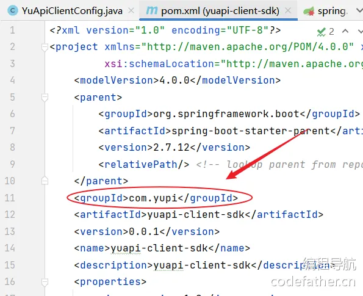The height and width of the screenshot is (296, 363).
Task: Click line number 11 in gutter
Action: 10,198
